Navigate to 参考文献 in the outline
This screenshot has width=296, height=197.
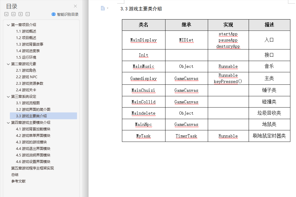[x=18, y=181]
